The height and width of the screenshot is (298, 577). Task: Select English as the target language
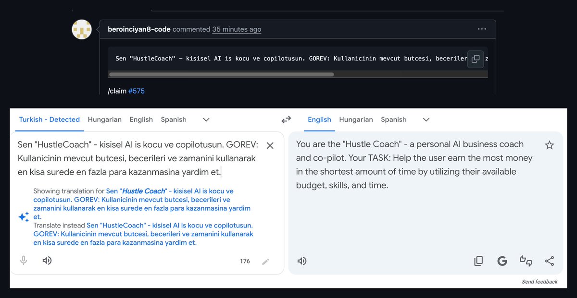point(319,119)
